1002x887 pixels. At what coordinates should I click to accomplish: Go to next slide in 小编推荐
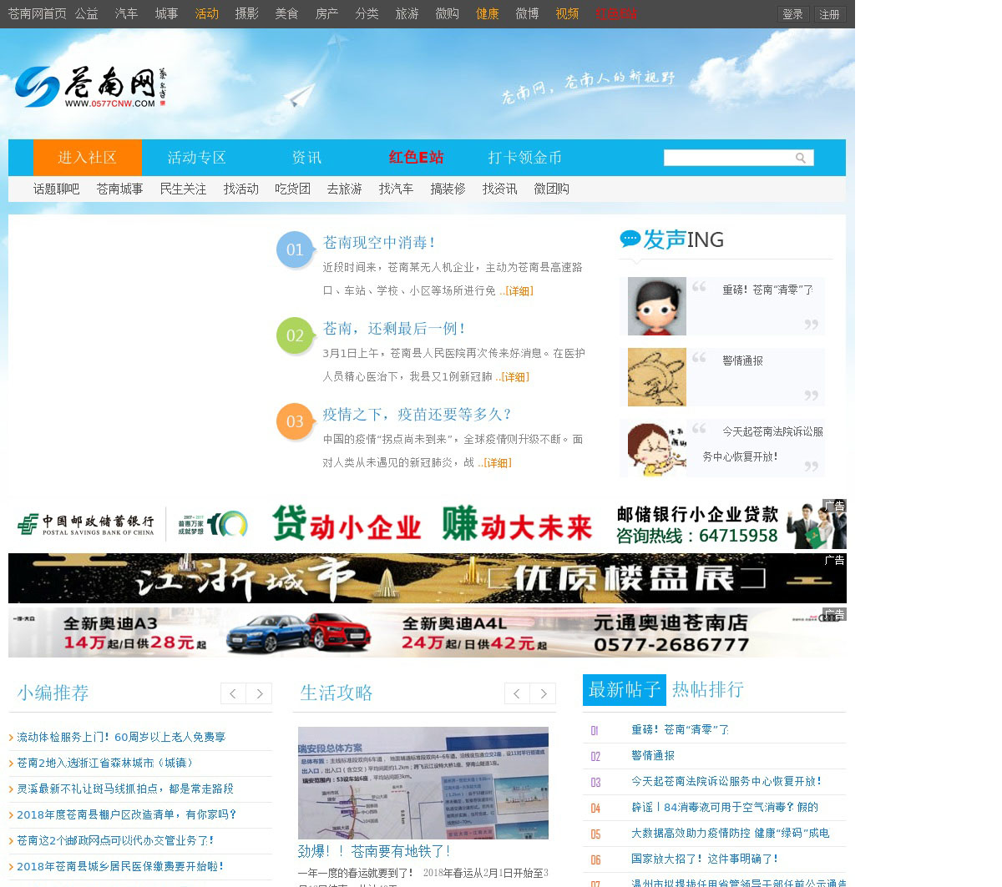click(x=260, y=693)
